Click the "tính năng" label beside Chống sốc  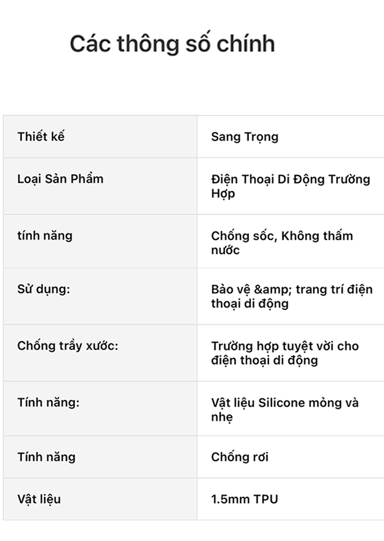[x=45, y=235]
